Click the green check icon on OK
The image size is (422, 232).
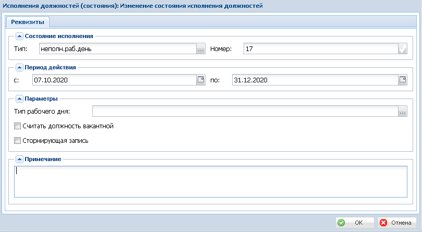[x=341, y=223]
